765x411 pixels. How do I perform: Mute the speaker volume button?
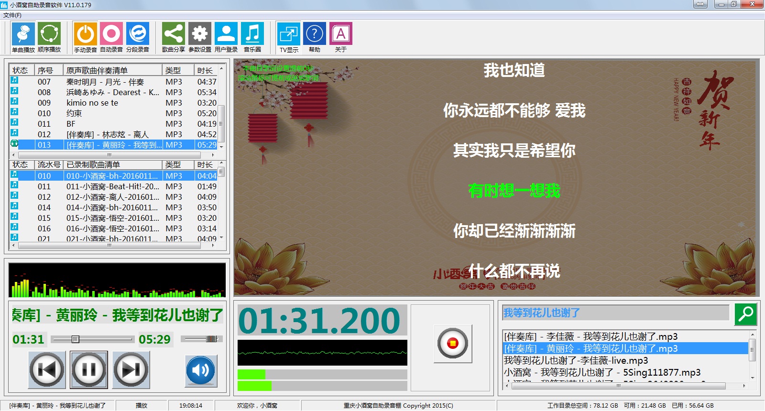pos(201,370)
